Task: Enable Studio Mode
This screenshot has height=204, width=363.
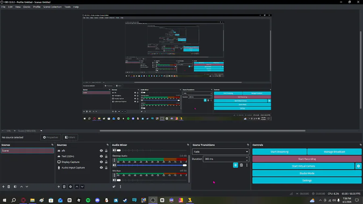Action: coord(307,173)
